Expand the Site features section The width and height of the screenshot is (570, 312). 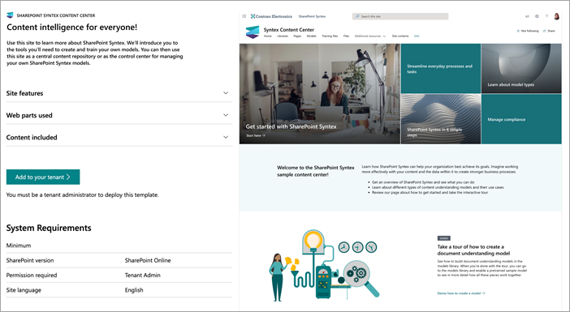point(119,93)
